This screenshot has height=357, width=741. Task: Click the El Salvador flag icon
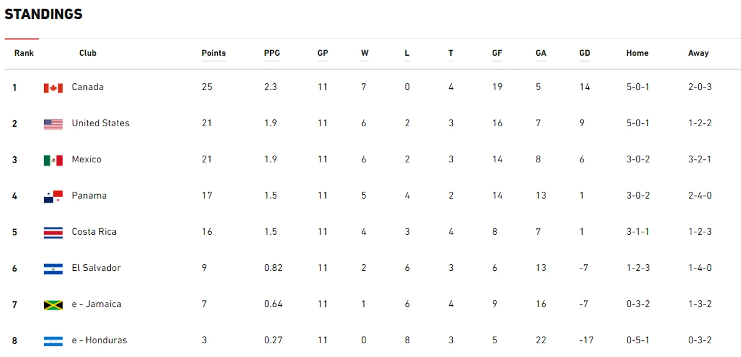click(x=53, y=269)
